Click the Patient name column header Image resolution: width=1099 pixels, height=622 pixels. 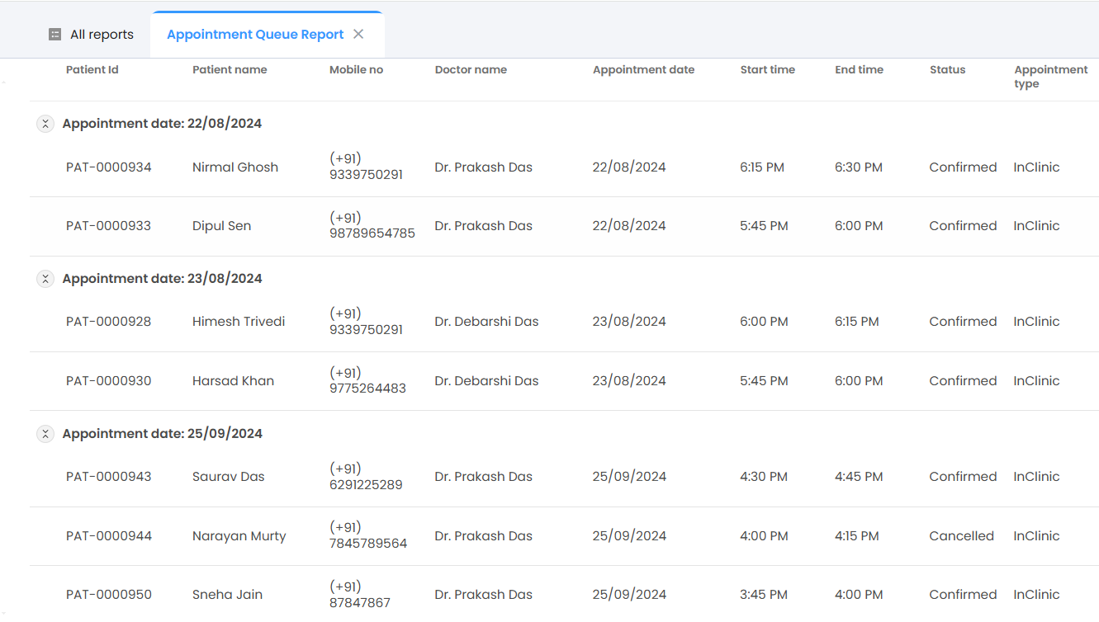point(230,70)
